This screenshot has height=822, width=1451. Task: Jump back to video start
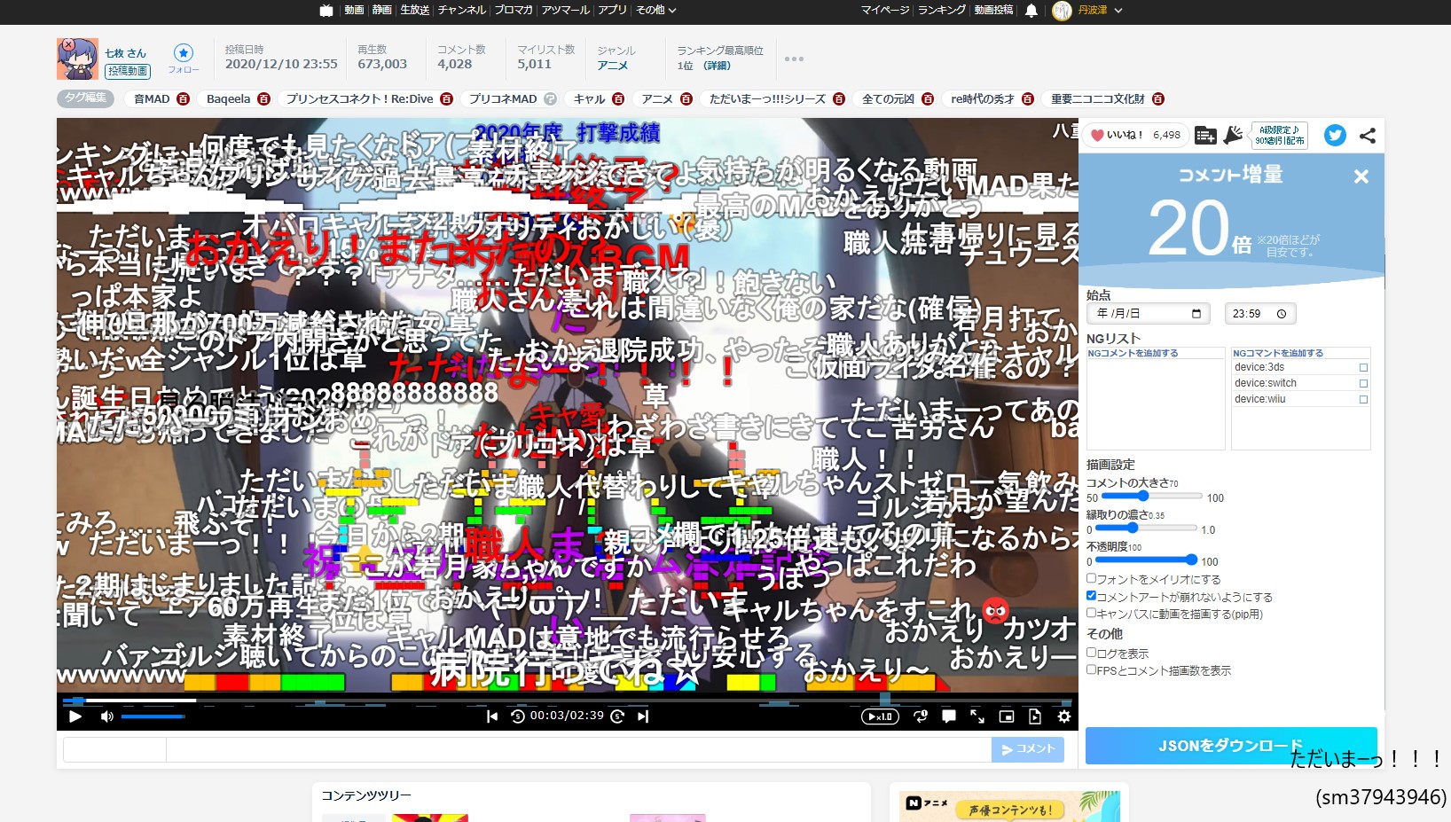tap(492, 716)
